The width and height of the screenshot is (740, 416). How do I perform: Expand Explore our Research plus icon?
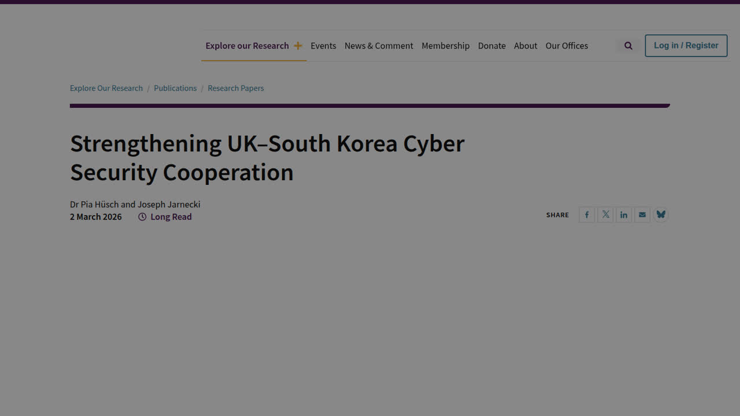pos(298,46)
